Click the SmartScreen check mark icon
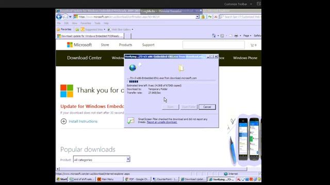Screen dimensions: 330x185 point(130,120)
